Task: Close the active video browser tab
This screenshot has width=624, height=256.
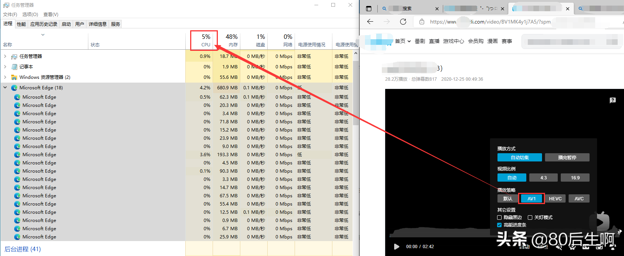Action: pyautogui.click(x=567, y=9)
